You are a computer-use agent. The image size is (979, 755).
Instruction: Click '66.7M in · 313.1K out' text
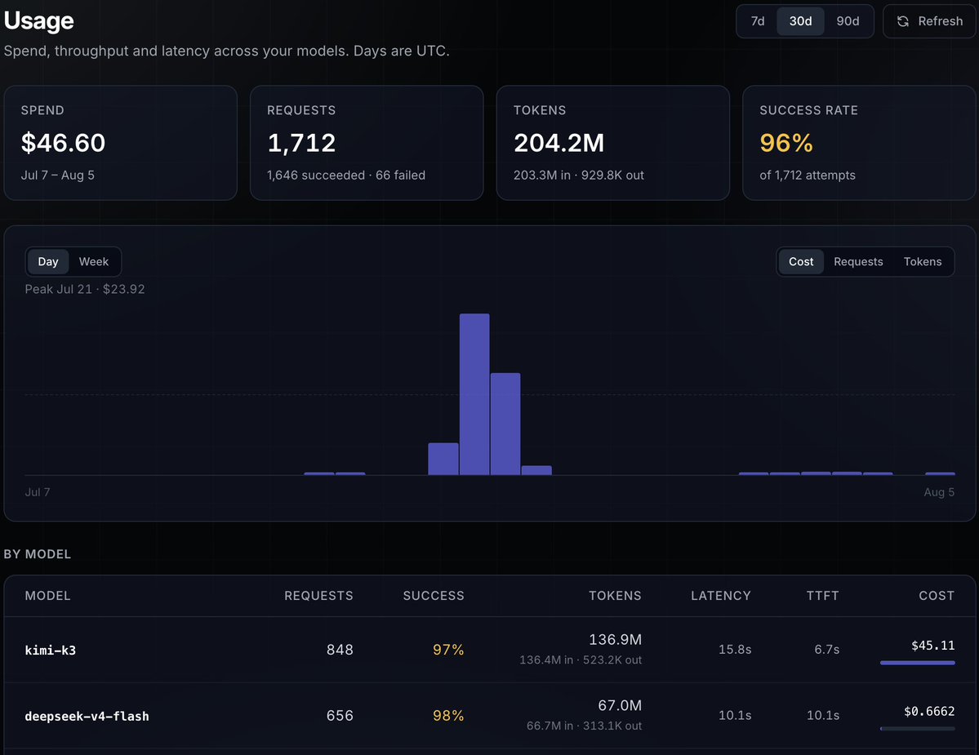pyautogui.click(x=584, y=726)
